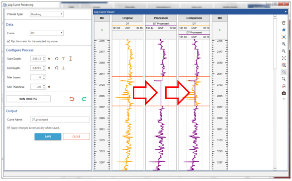Image resolution: width=292 pixels, height=181 pixels.
Task: Click the End Depth value field
Action: 37,68
